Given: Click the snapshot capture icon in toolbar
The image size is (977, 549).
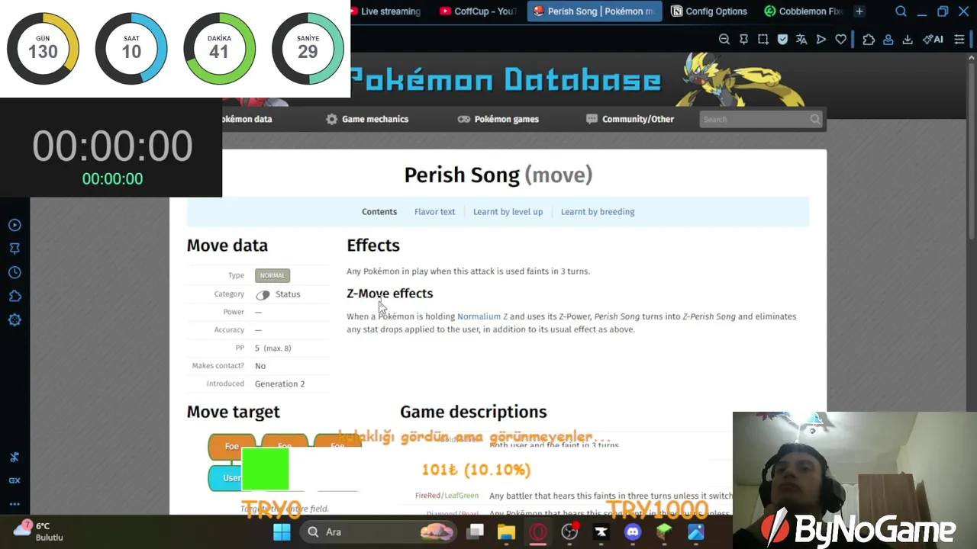Looking at the screenshot, I should (x=763, y=39).
